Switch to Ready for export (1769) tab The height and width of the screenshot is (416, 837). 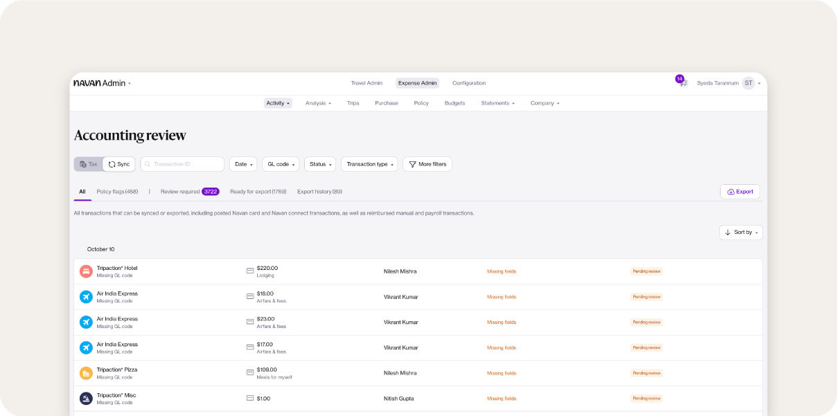(x=258, y=192)
